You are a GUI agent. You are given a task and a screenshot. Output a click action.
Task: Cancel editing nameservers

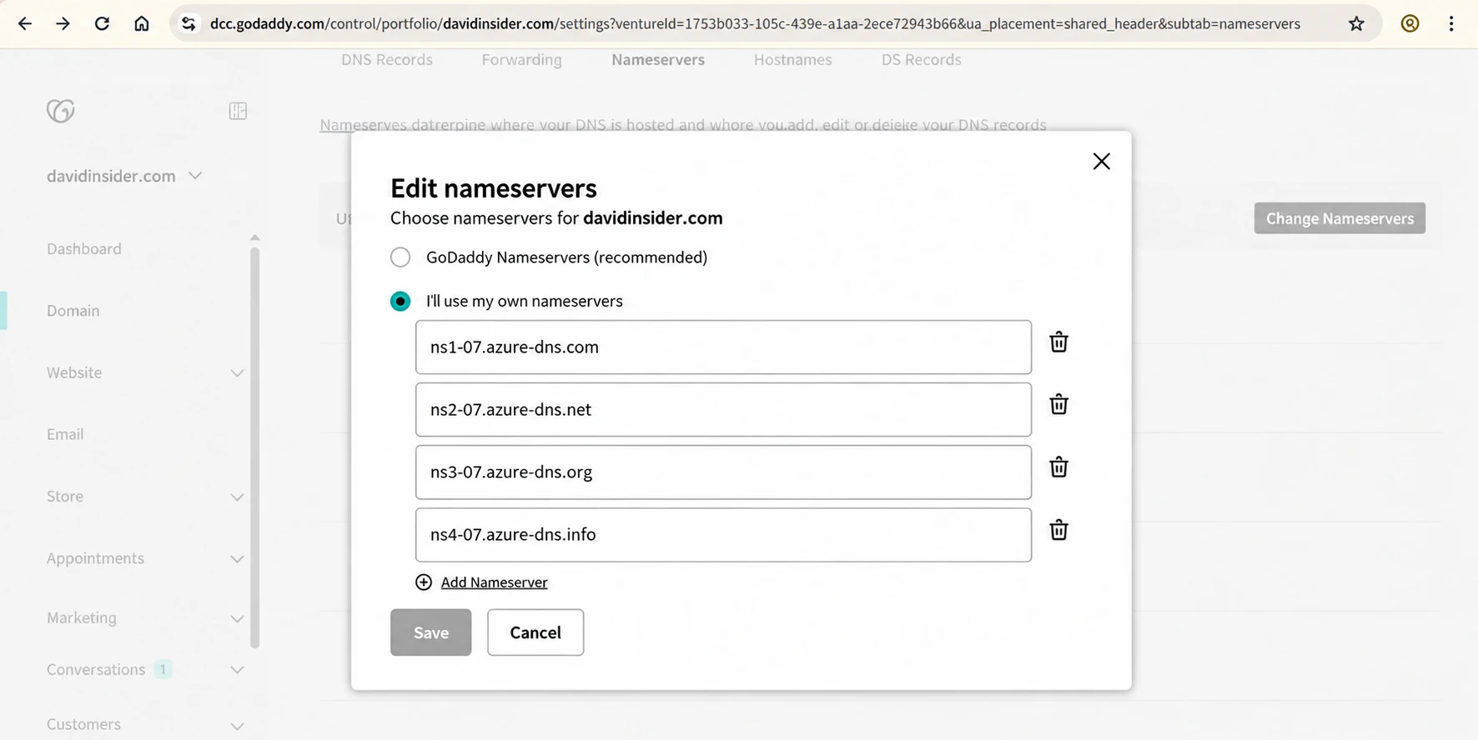(x=535, y=632)
